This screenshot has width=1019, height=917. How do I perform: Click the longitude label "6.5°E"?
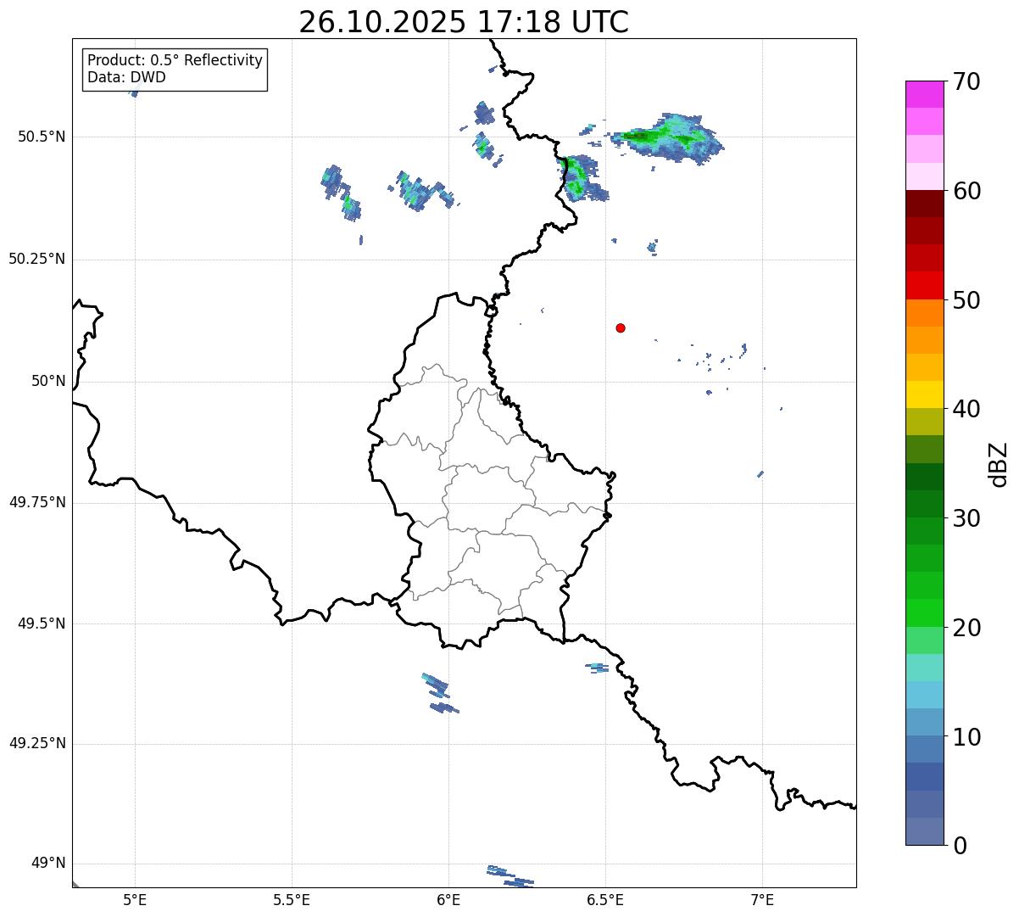(x=605, y=899)
